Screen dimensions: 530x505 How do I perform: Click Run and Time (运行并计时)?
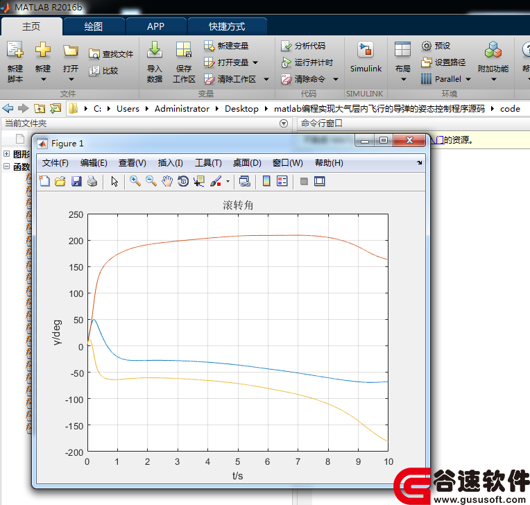tap(307, 62)
